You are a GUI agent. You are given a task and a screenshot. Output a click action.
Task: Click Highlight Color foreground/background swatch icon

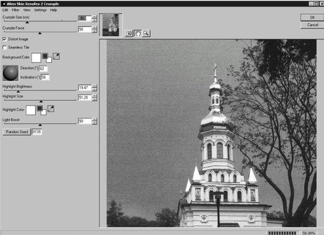click(x=41, y=110)
